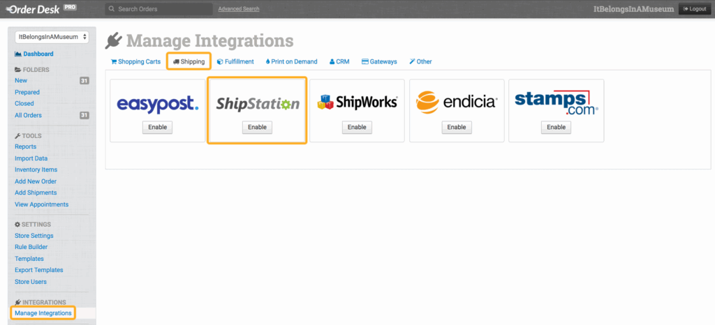Click the Dashboard chart icon
The height and width of the screenshot is (325, 715).
click(17, 54)
